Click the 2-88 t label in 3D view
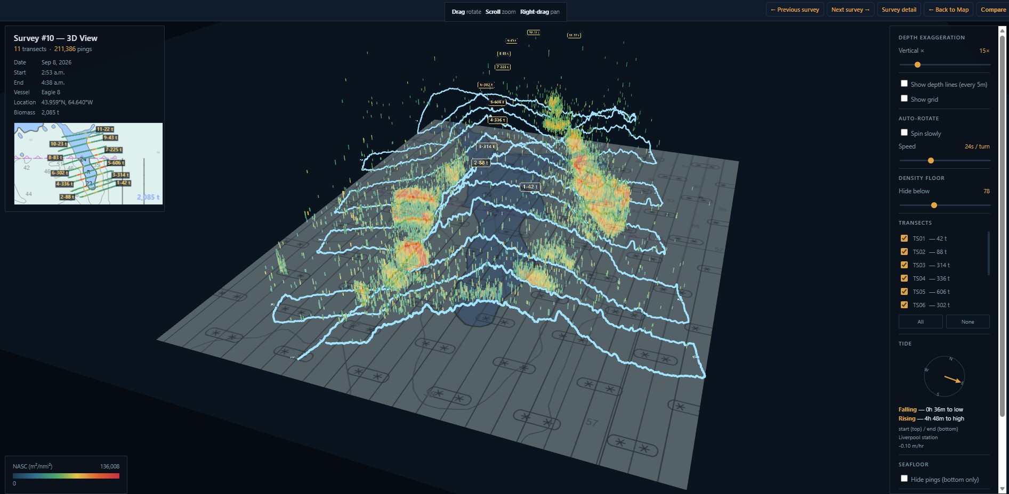The height and width of the screenshot is (494, 1009). [x=480, y=163]
